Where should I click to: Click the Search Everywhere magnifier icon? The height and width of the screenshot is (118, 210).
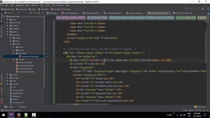208,9
